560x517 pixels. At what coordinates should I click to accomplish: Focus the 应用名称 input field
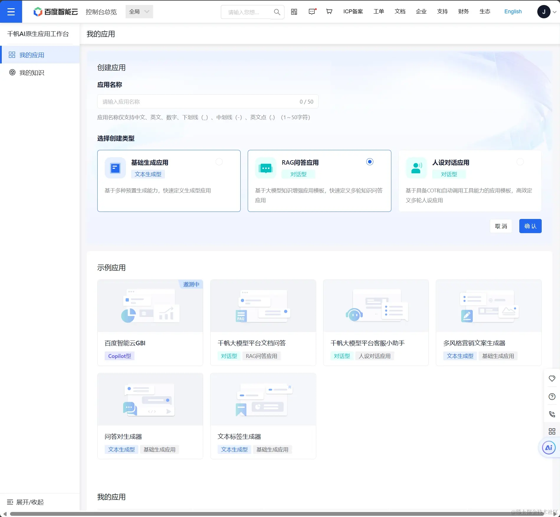click(x=208, y=102)
